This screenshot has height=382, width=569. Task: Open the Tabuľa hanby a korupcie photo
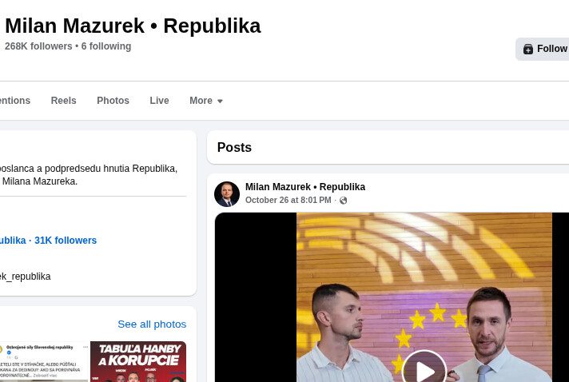pos(138,361)
